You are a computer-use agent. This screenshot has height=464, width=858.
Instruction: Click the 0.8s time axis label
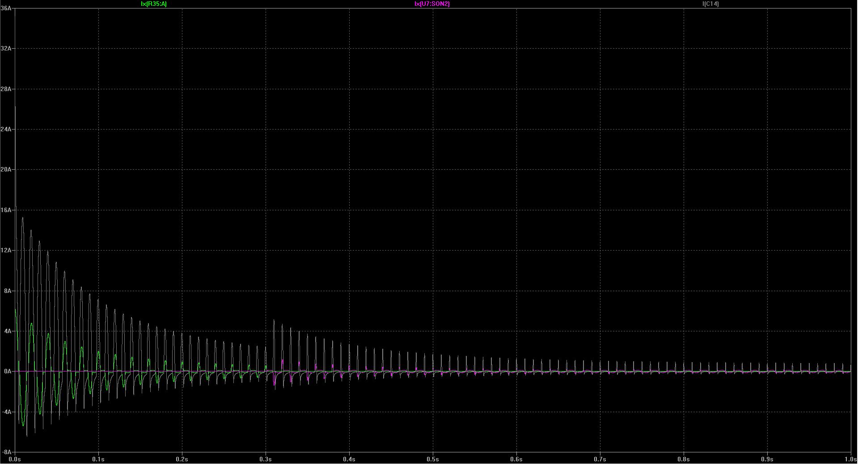pyautogui.click(x=684, y=459)
